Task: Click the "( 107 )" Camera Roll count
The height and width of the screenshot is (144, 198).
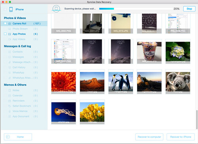Action: tap(37, 23)
